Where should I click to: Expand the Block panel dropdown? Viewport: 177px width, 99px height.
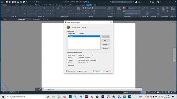111,16
